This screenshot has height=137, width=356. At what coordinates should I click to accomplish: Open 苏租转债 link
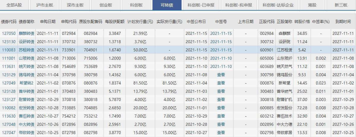pos(26,50)
